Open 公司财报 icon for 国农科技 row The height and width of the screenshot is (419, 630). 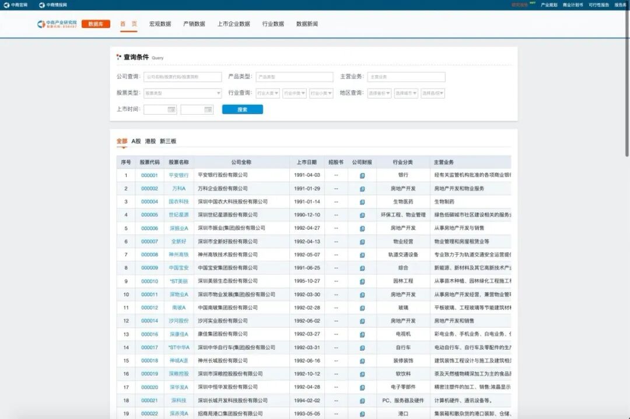click(362, 202)
